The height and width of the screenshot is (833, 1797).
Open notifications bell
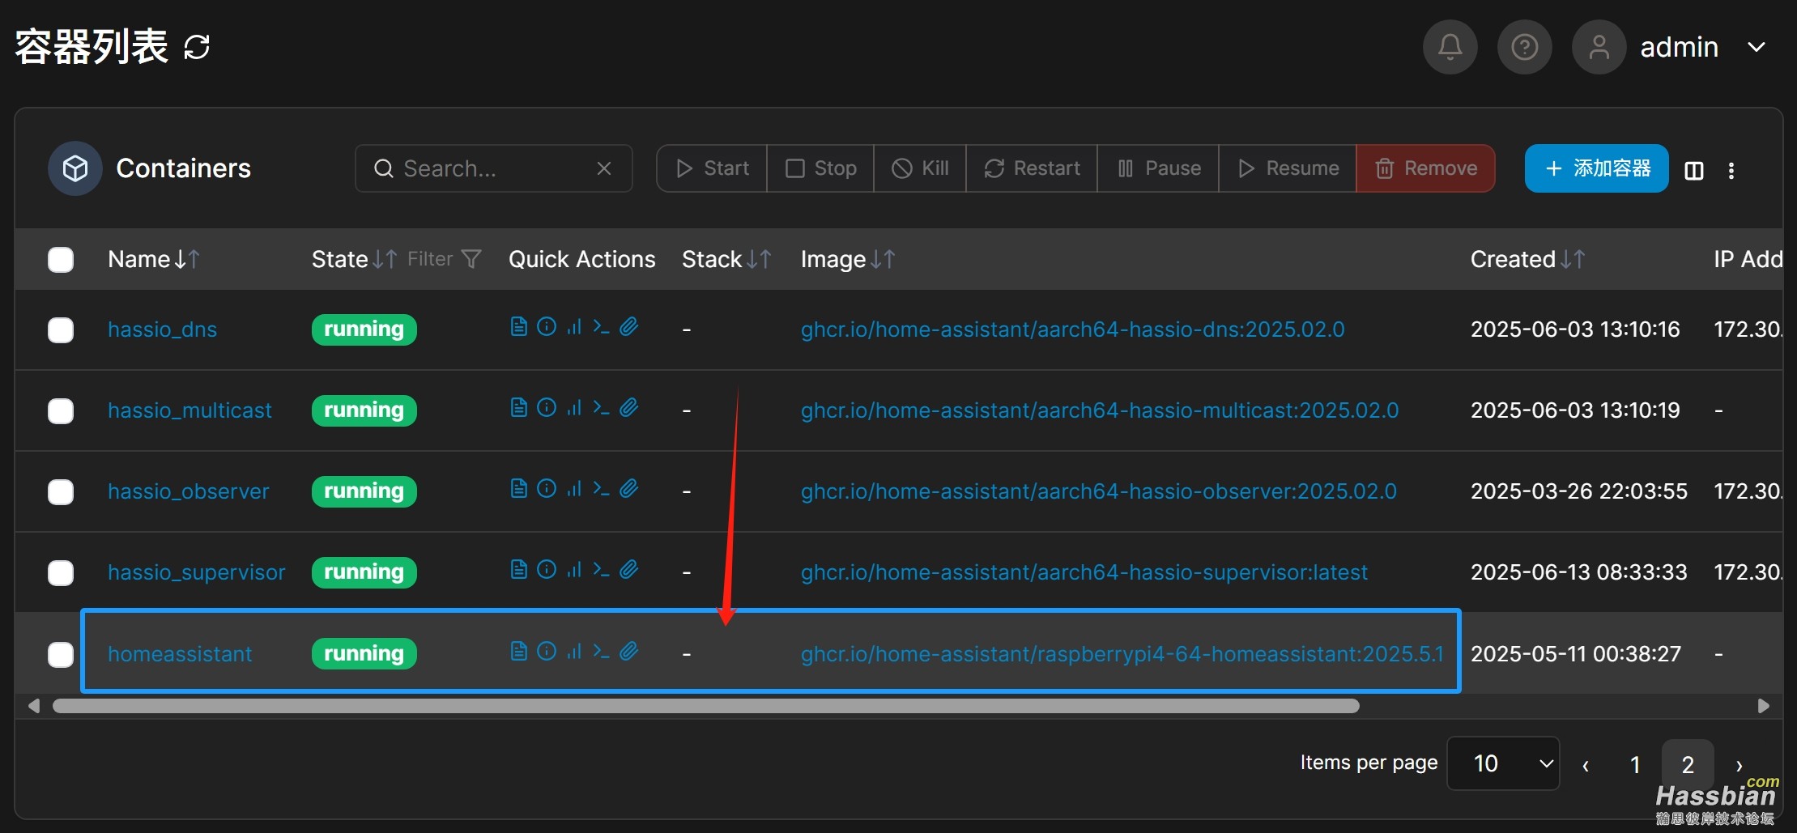[1450, 47]
